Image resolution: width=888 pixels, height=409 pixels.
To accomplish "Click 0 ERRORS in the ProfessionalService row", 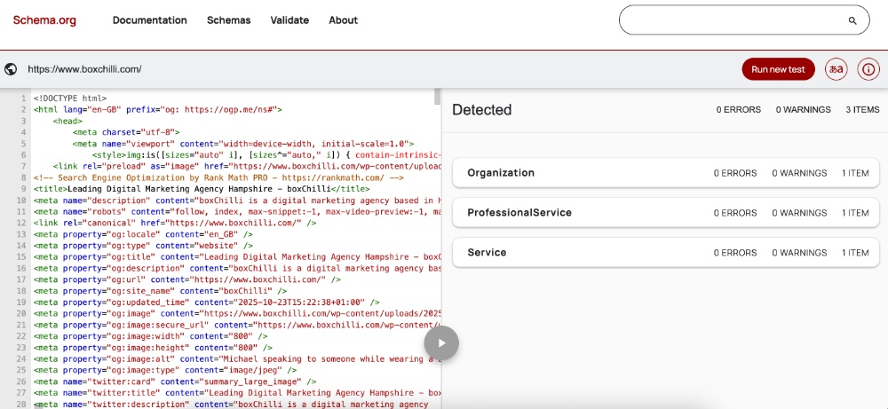I will pos(735,213).
